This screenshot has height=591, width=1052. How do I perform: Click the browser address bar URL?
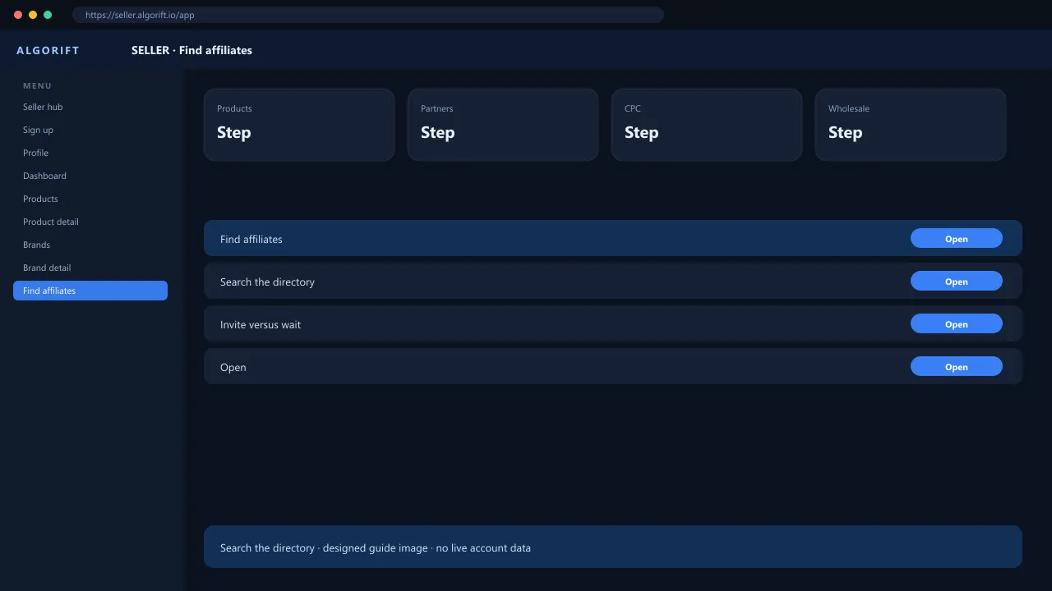pos(368,15)
